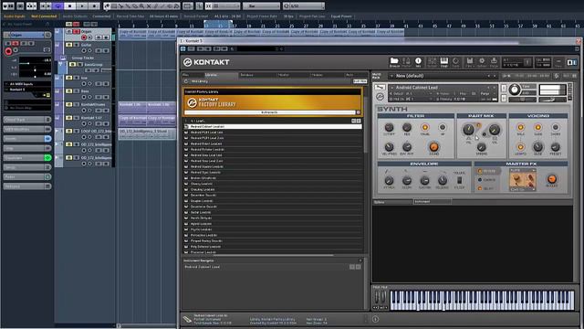Select the Cubase Zoom magnifier tool

[x=141, y=6]
